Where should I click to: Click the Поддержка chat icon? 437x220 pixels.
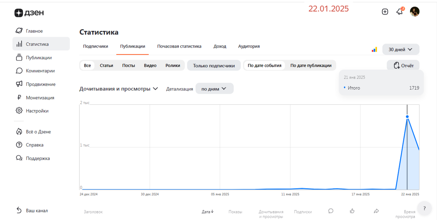tap(19, 158)
